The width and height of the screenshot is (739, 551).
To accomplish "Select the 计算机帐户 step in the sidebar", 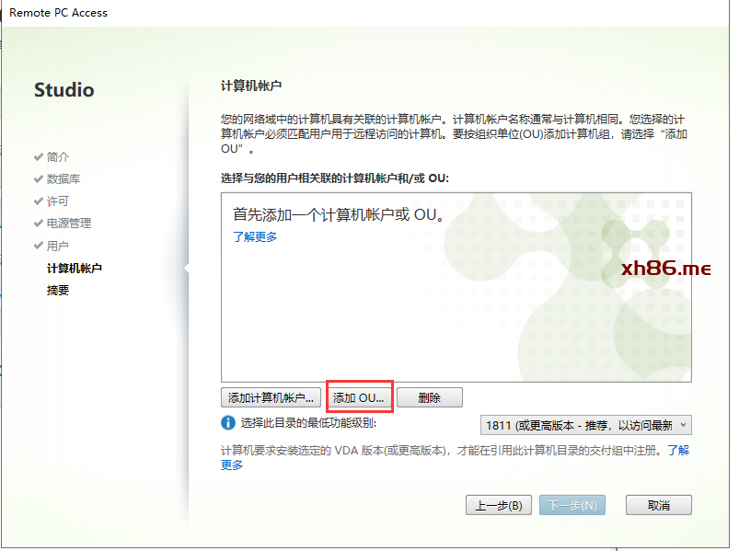I will (x=75, y=268).
